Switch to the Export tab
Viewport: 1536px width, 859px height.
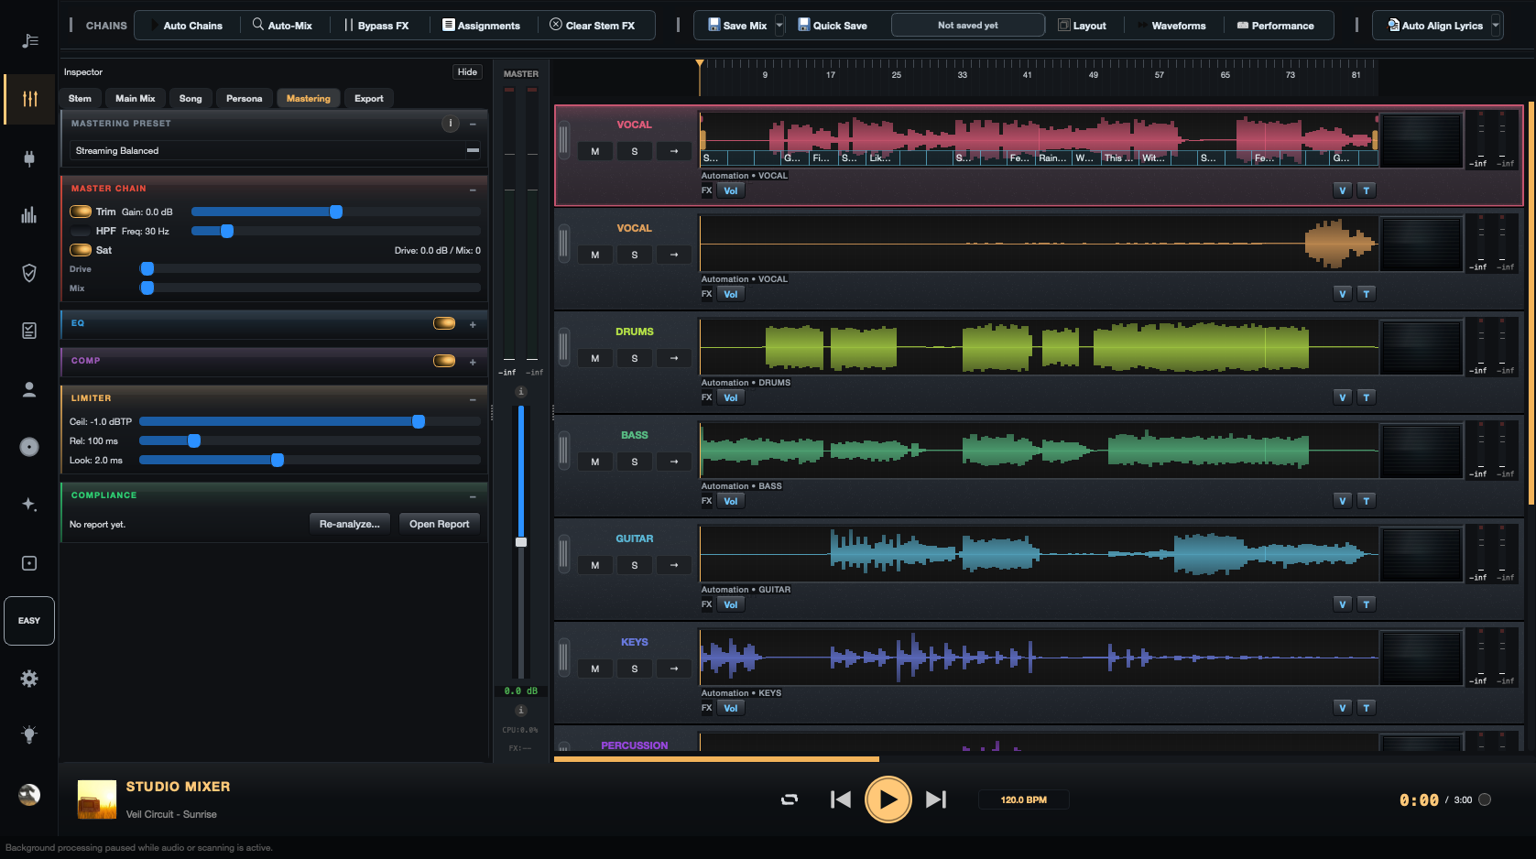(x=369, y=98)
